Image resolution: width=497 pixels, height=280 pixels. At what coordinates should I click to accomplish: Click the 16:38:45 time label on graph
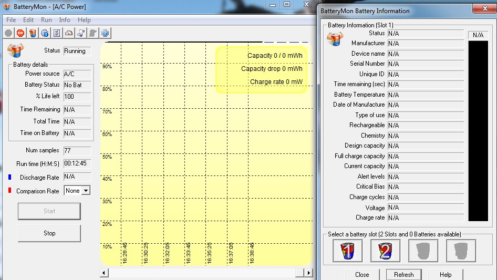tap(252, 253)
